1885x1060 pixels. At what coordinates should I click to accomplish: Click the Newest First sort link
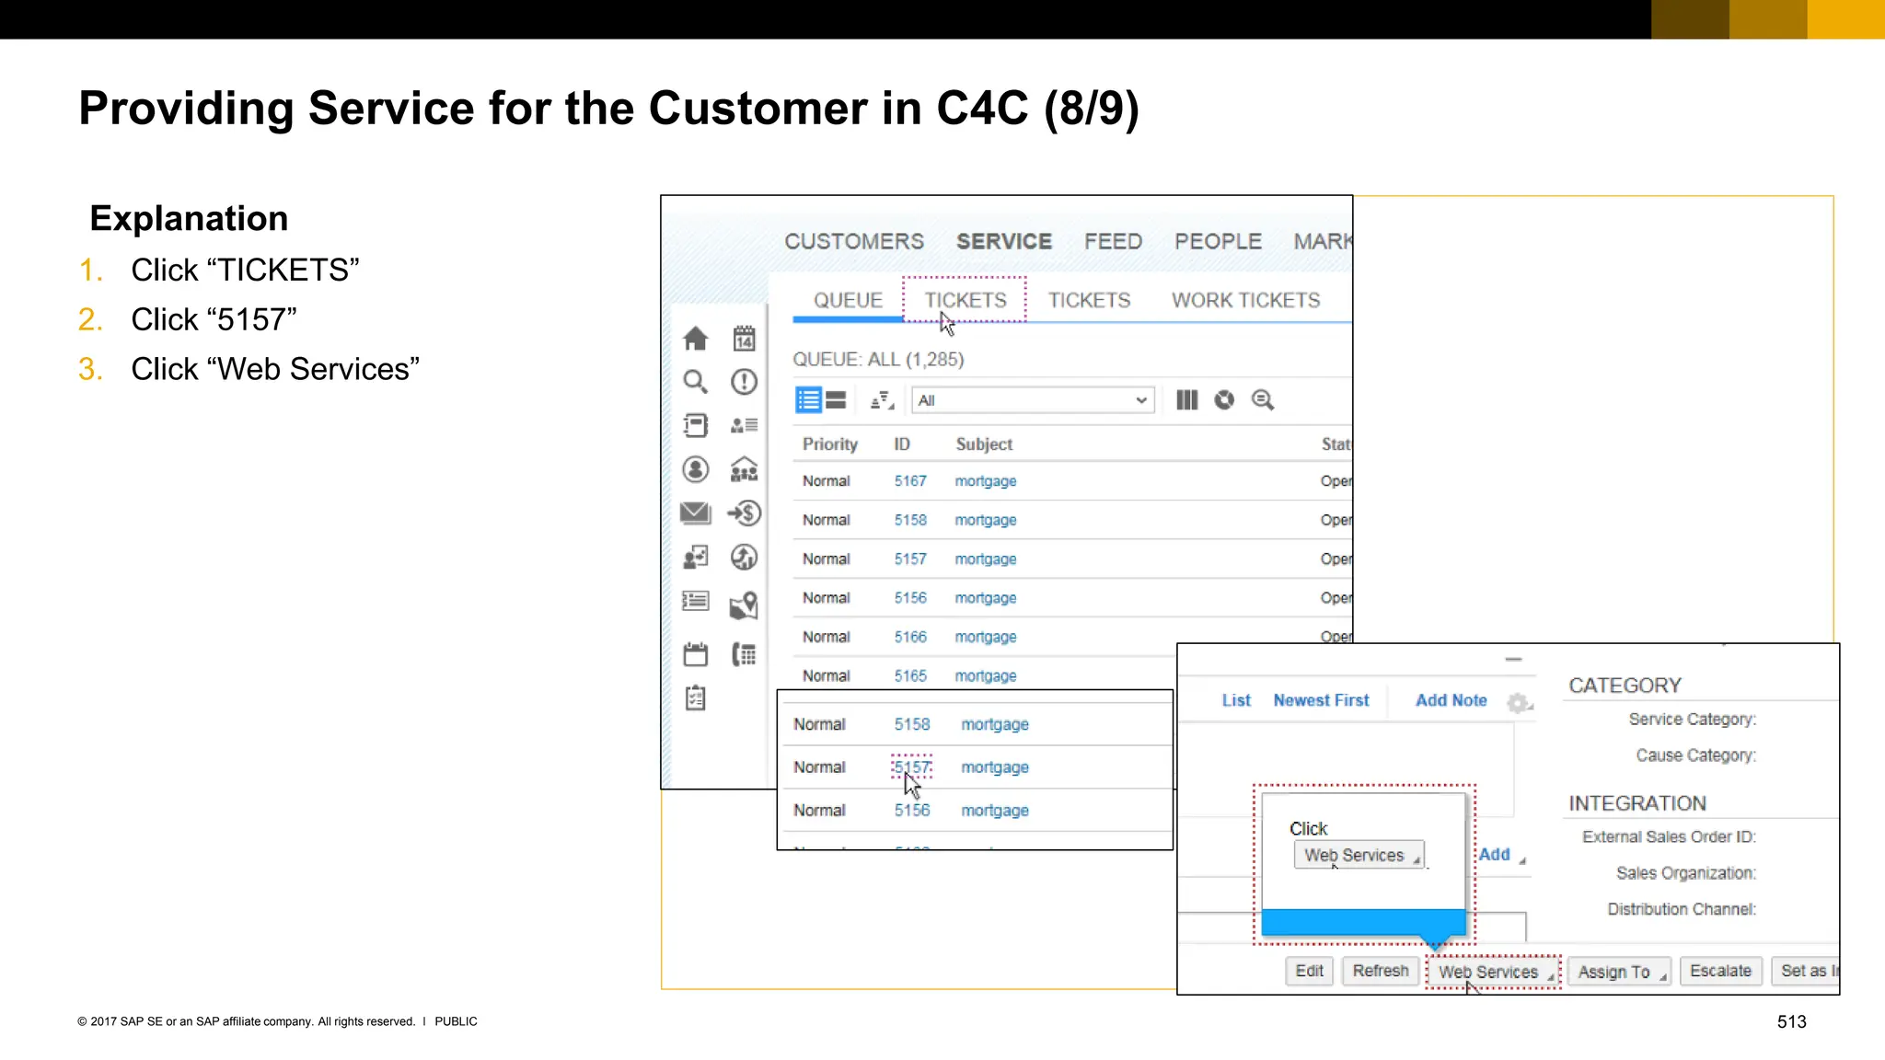click(1321, 700)
